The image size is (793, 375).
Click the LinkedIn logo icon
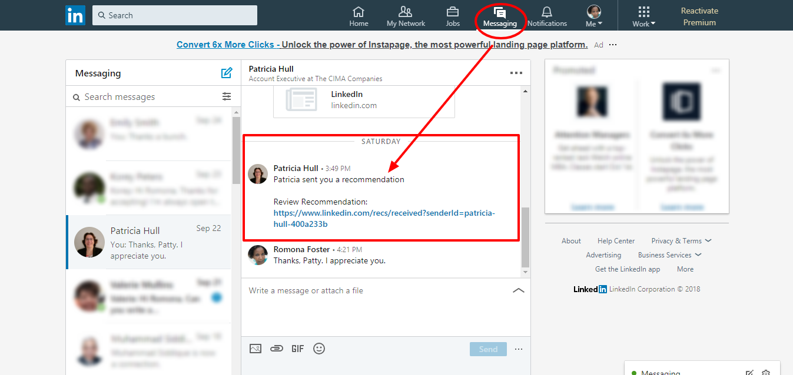75,15
